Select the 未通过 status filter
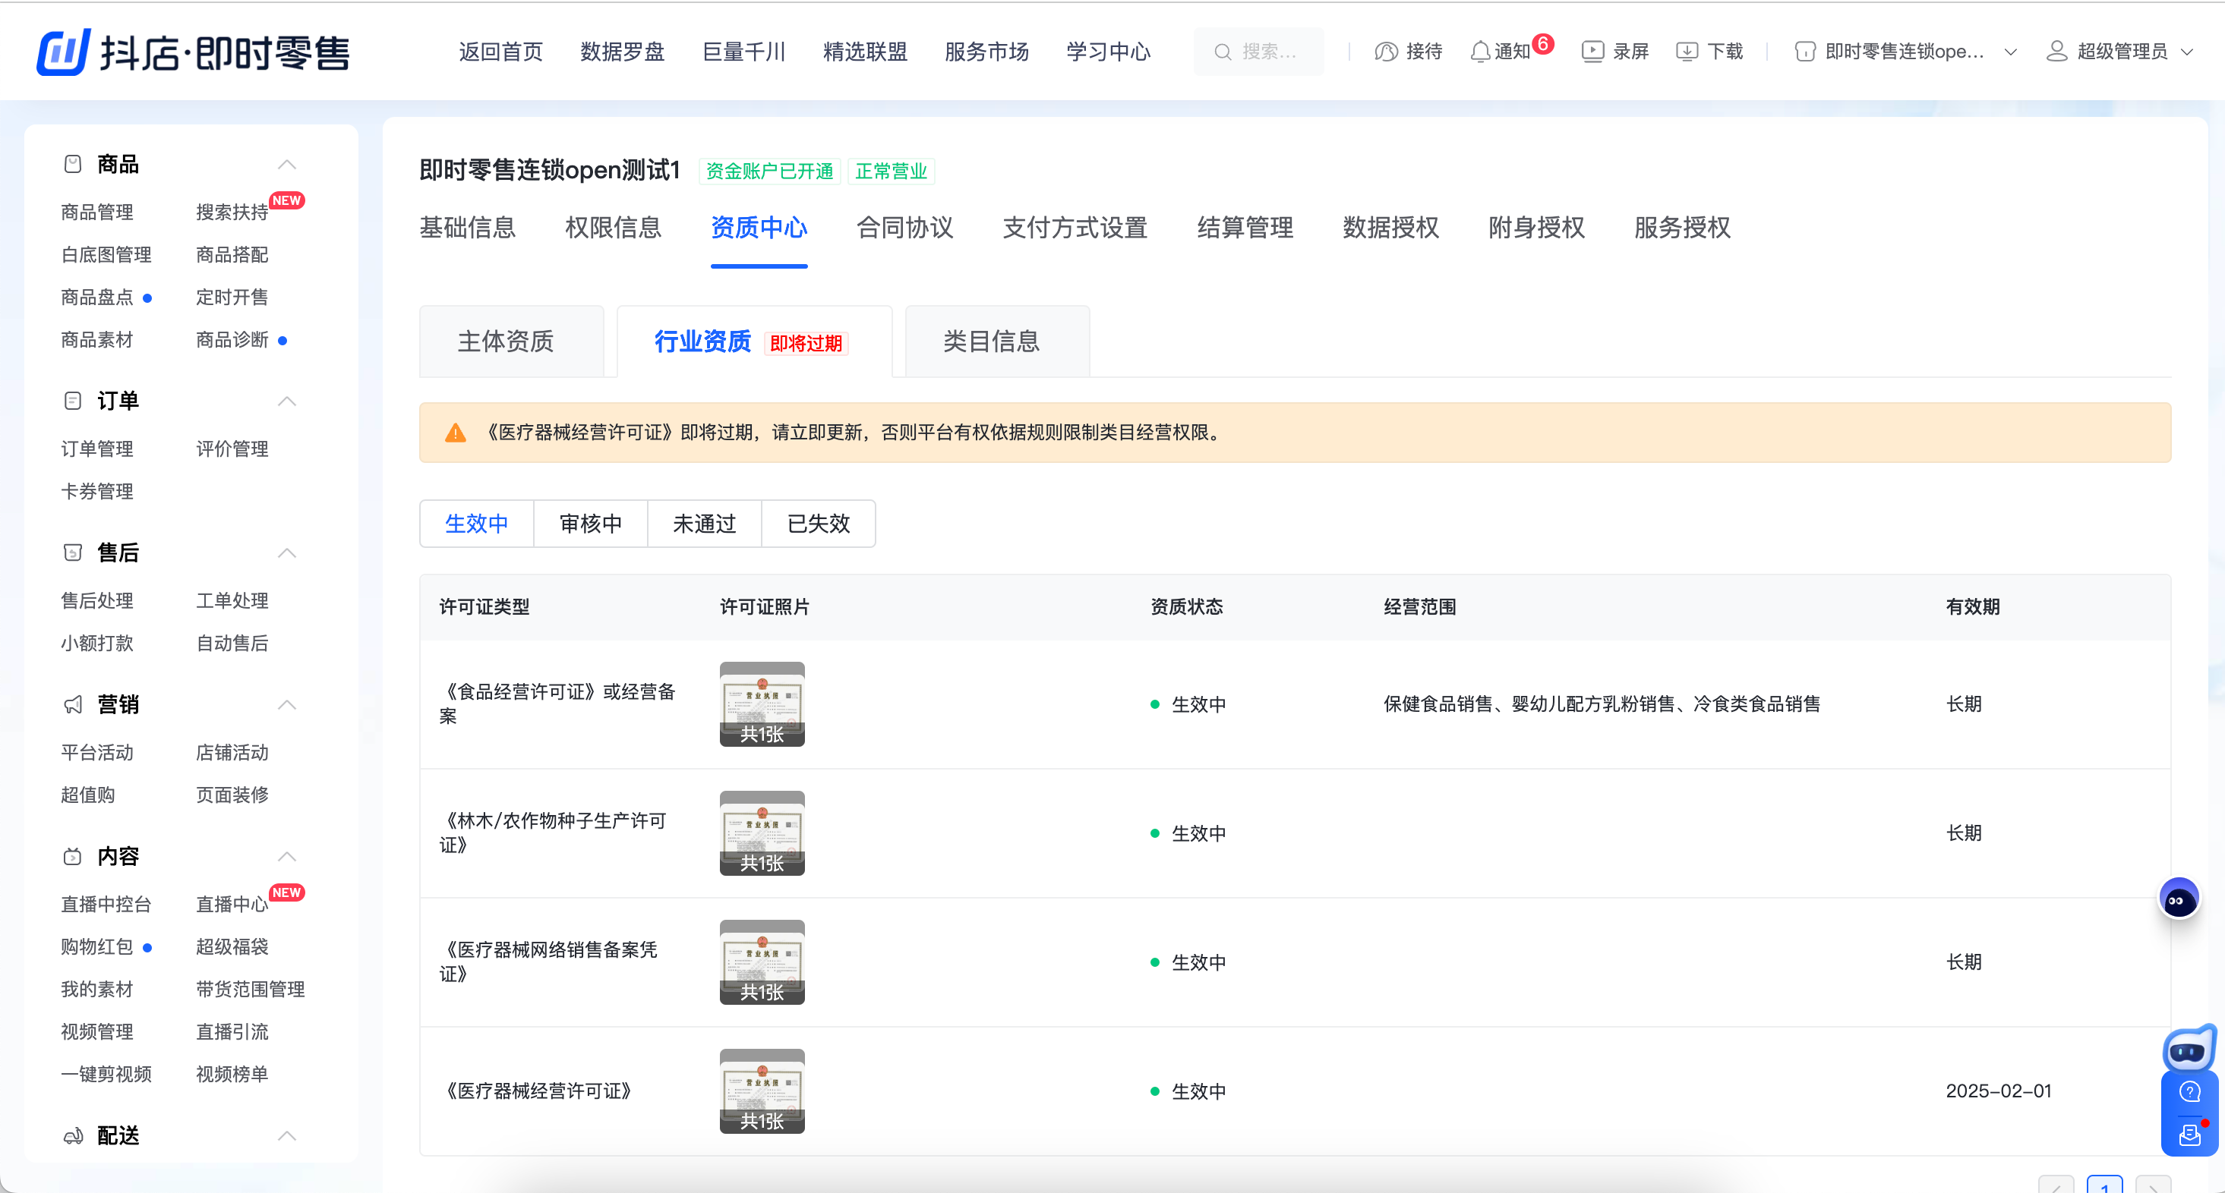 coord(704,523)
